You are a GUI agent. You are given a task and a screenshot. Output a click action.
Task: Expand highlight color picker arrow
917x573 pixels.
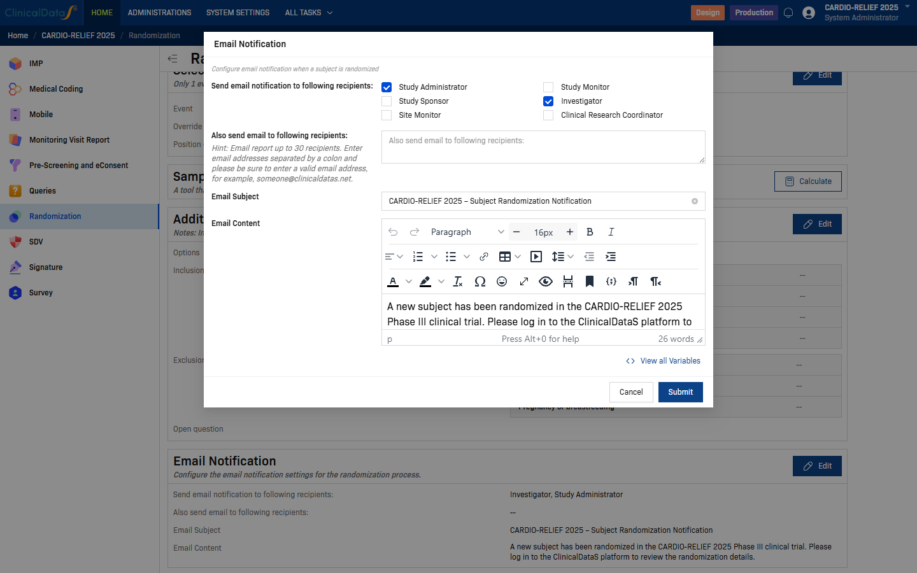[x=441, y=281]
